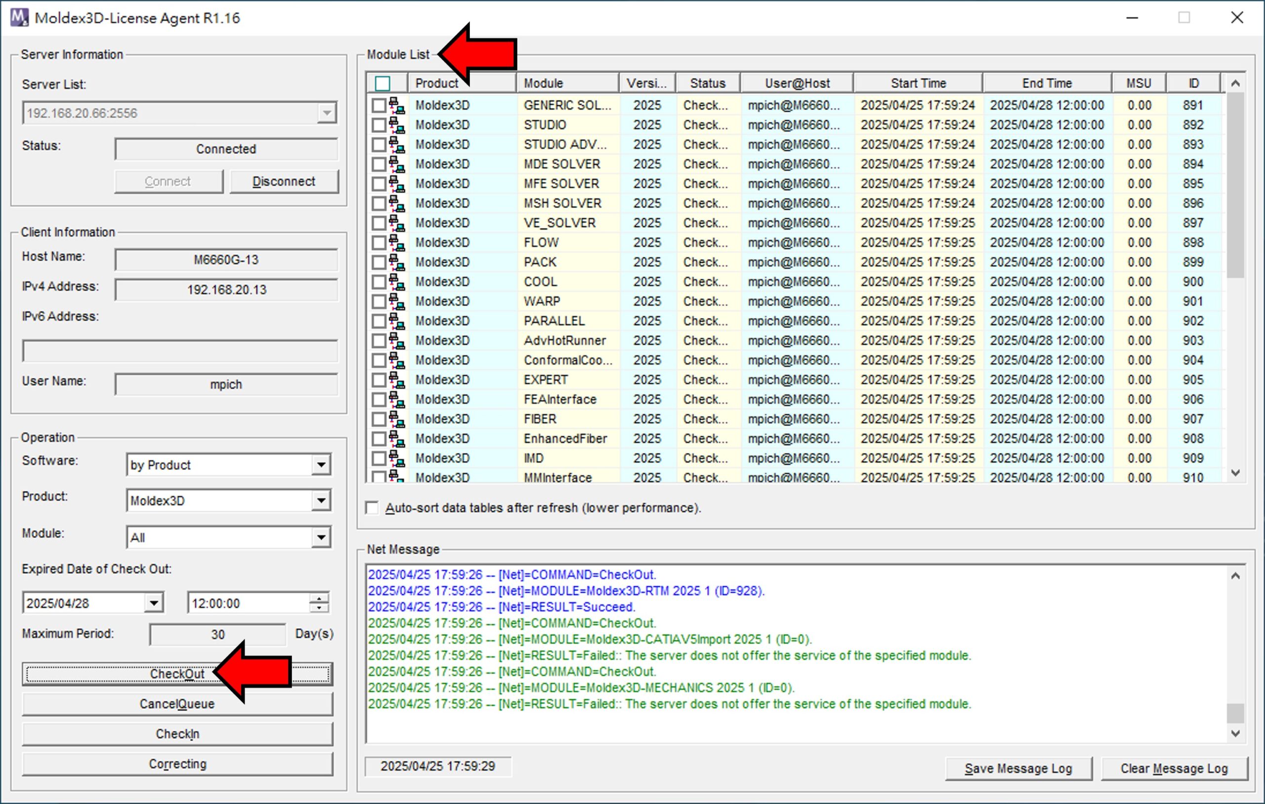Image resolution: width=1265 pixels, height=804 pixels.
Task: Check the EnhancedFiber module checkbox
Action: pos(379,439)
